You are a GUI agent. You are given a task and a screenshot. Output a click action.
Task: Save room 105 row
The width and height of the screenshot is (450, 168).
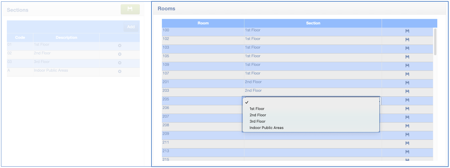pyautogui.click(x=407, y=57)
